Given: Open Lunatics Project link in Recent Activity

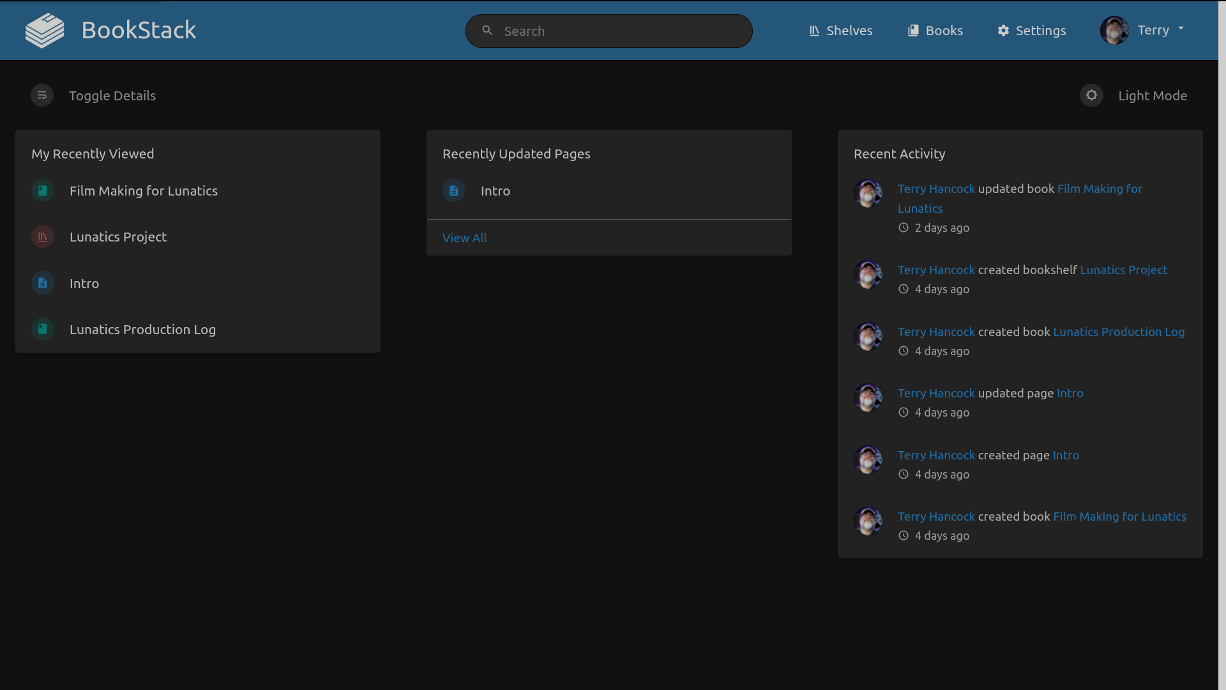Looking at the screenshot, I should click(x=1123, y=270).
